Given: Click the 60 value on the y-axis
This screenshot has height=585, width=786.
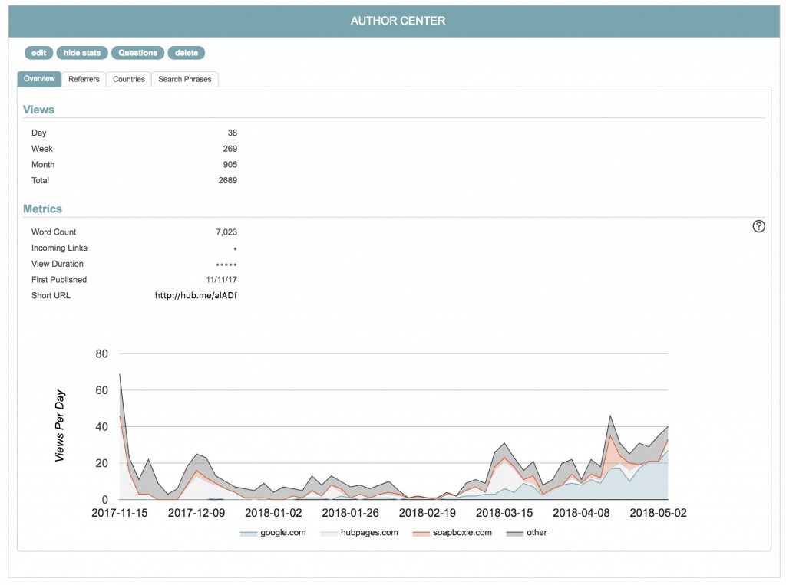Looking at the screenshot, I should click(x=102, y=390).
